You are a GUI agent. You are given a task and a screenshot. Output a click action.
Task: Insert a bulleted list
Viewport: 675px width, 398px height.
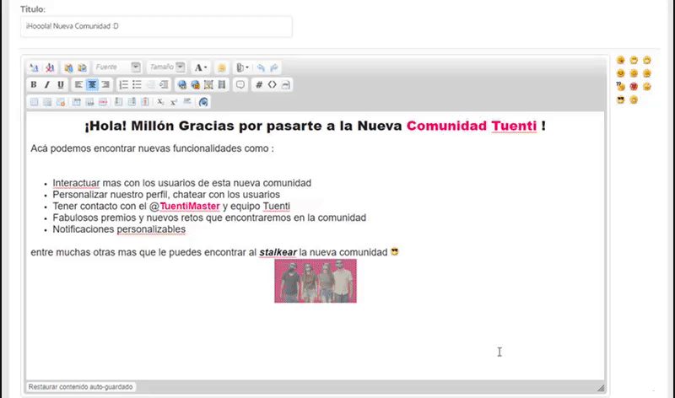click(x=137, y=85)
